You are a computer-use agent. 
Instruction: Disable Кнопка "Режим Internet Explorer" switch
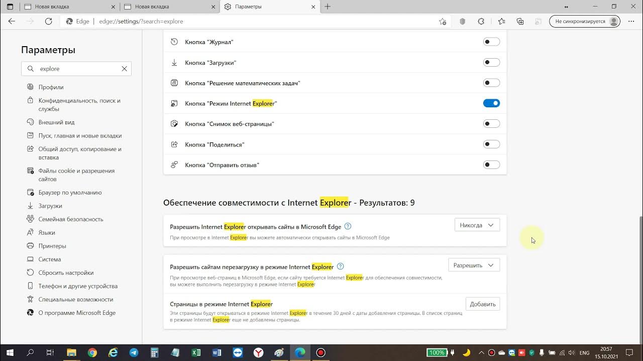pyautogui.click(x=491, y=103)
